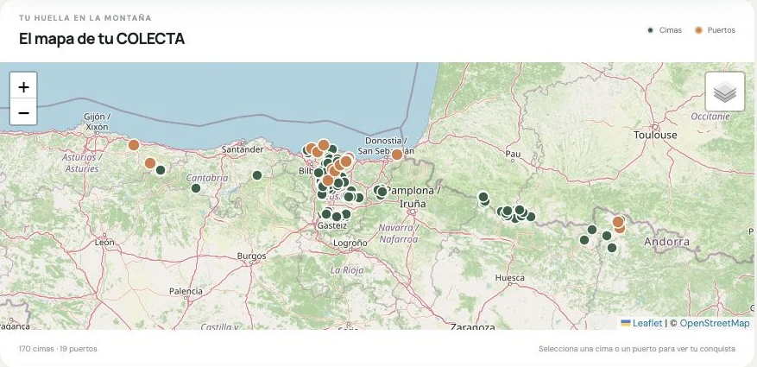
Task: Click the Toulouse city label on map
Action: [x=655, y=136]
